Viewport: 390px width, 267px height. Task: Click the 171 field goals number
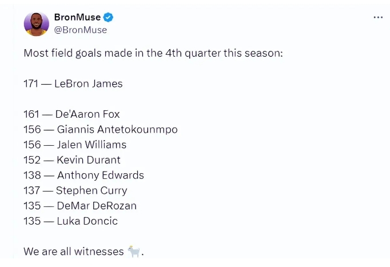click(x=31, y=84)
